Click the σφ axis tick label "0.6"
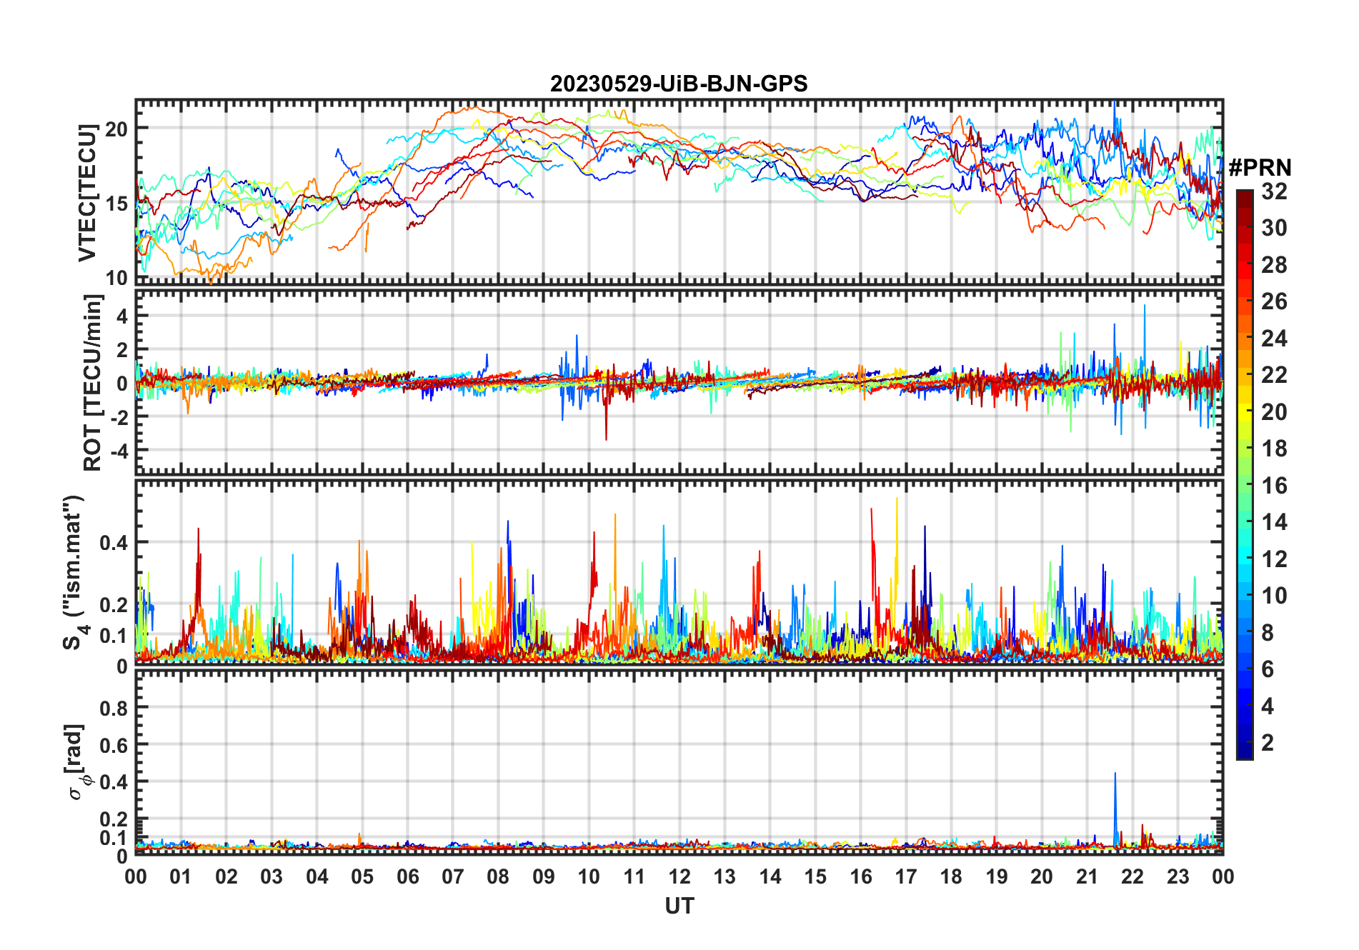The width and height of the screenshot is (1359, 950). coord(114,745)
